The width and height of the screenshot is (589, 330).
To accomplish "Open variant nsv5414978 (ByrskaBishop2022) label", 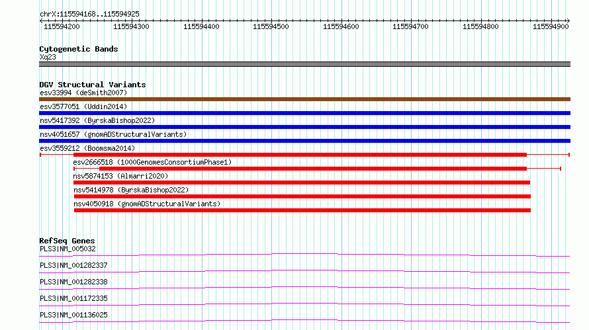I will 131,190.
